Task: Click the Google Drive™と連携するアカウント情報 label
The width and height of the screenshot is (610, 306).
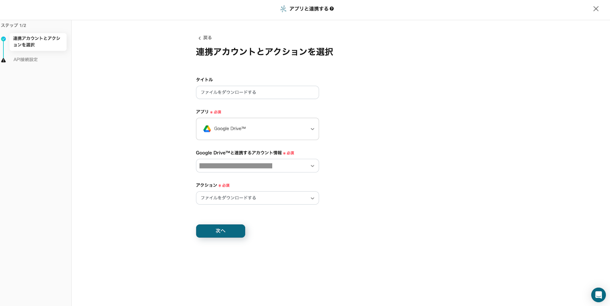Action: click(x=239, y=153)
